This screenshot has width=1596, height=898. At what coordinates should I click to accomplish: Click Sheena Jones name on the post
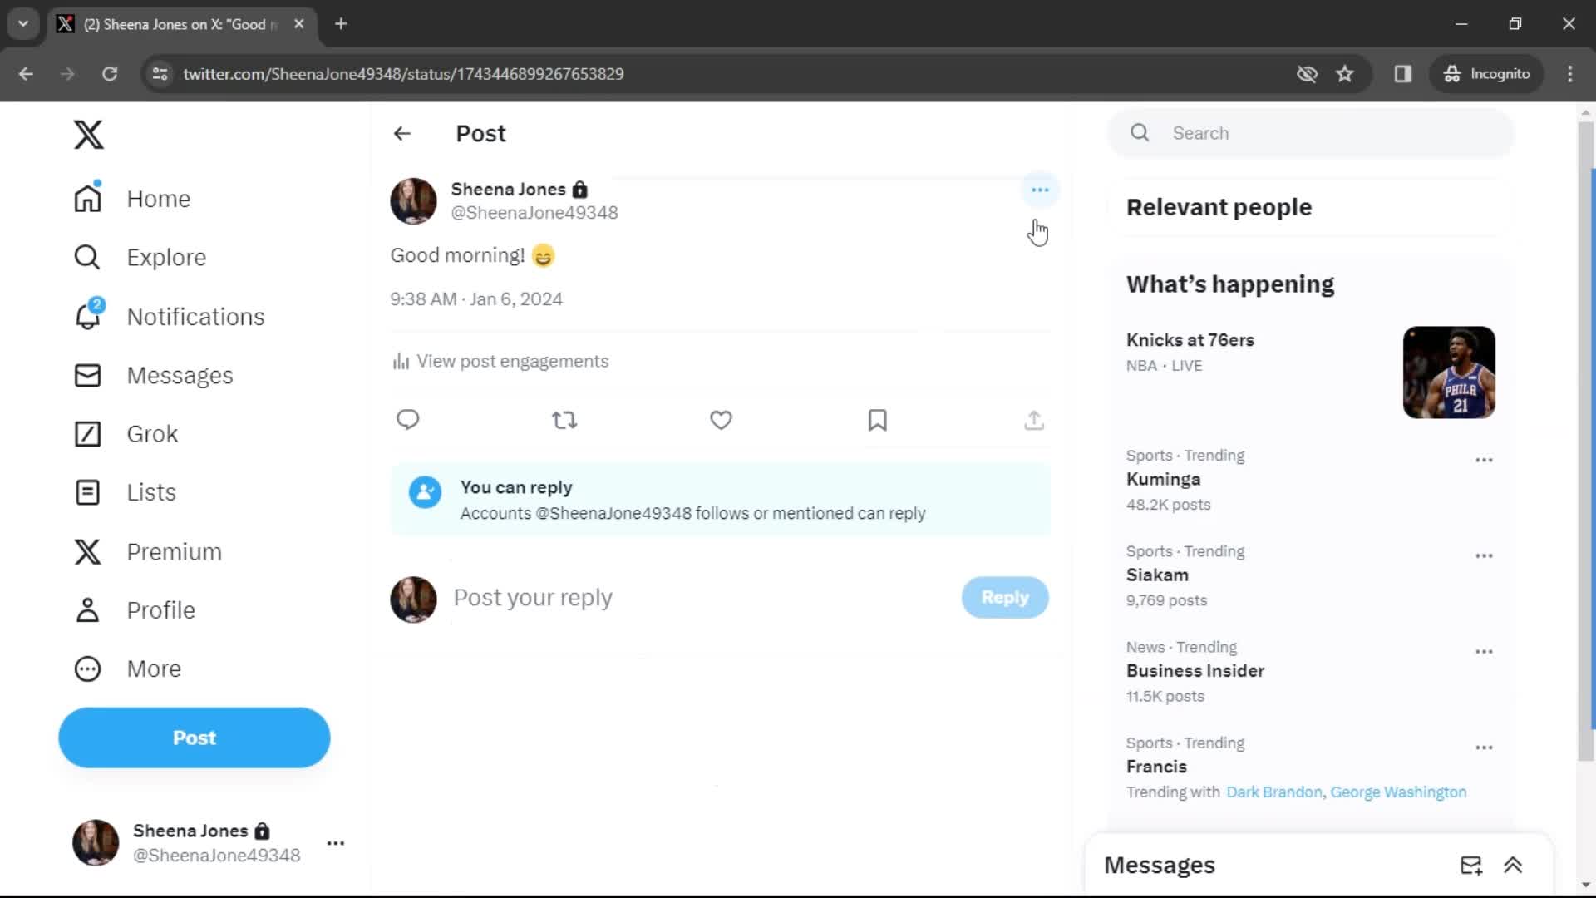click(508, 190)
